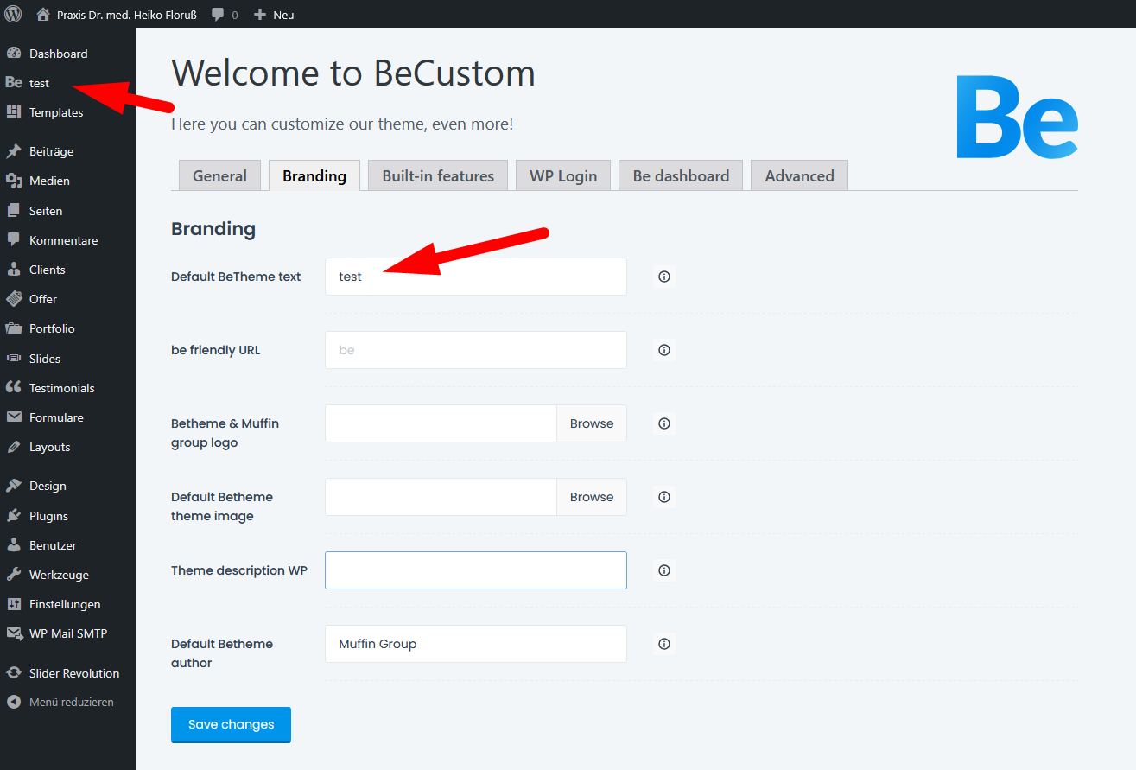
Task: Click the Save changes button
Action: point(231,724)
